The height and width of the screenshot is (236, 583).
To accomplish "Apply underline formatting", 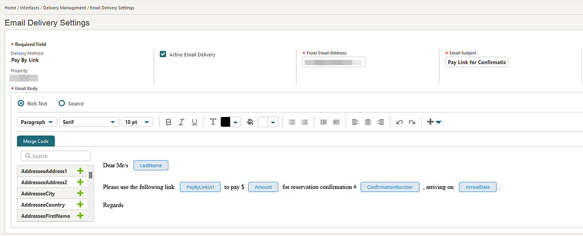I will click(x=194, y=122).
